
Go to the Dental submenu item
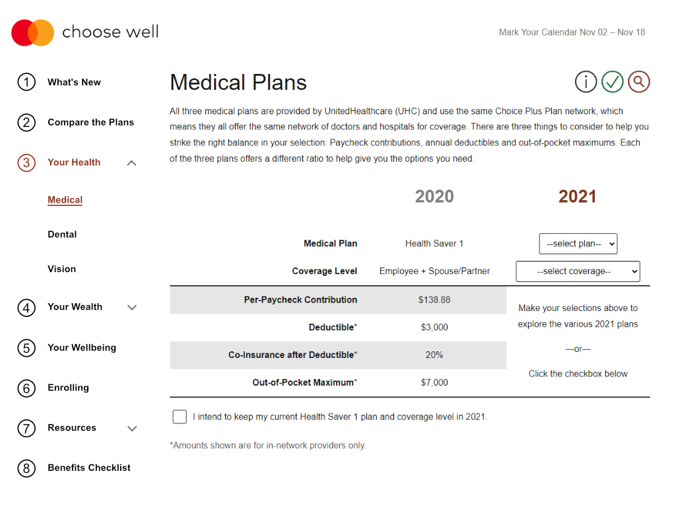[62, 234]
